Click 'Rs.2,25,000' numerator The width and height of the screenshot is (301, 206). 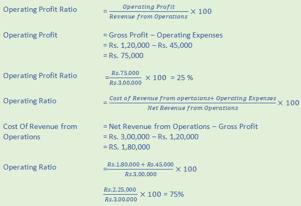click(120, 190)
